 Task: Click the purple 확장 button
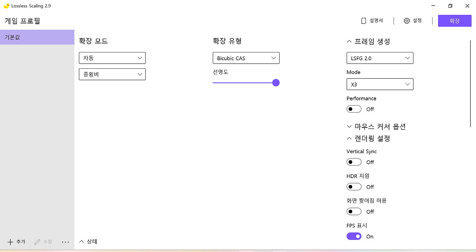click(x=454, y=20)
